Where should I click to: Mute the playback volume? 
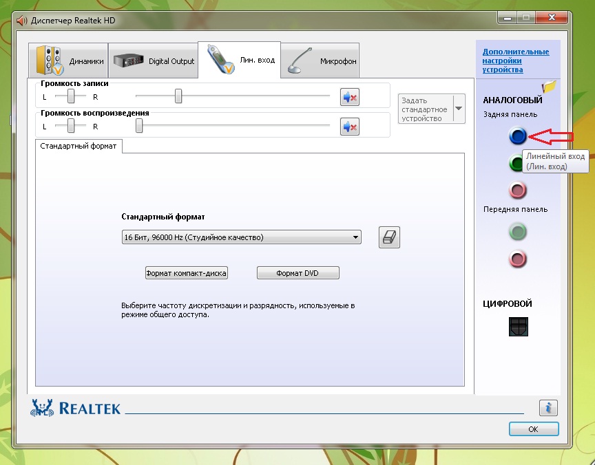[x=349, y=127]
